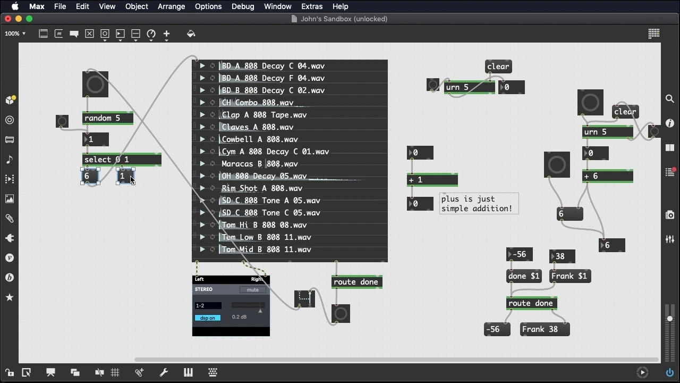Toggle the dsp on button
The image size is (680, 383).
tap(208, 318)
